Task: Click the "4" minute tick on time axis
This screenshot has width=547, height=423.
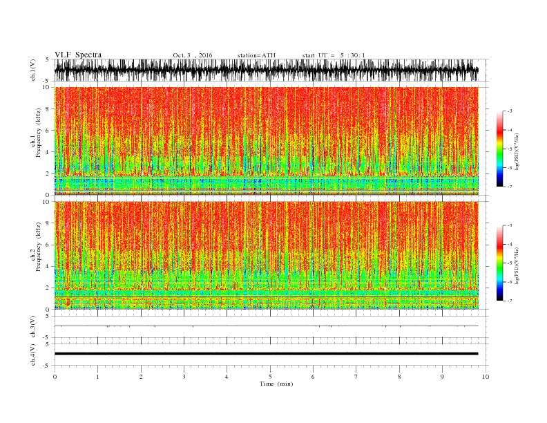Action: [x=227, y=377]
